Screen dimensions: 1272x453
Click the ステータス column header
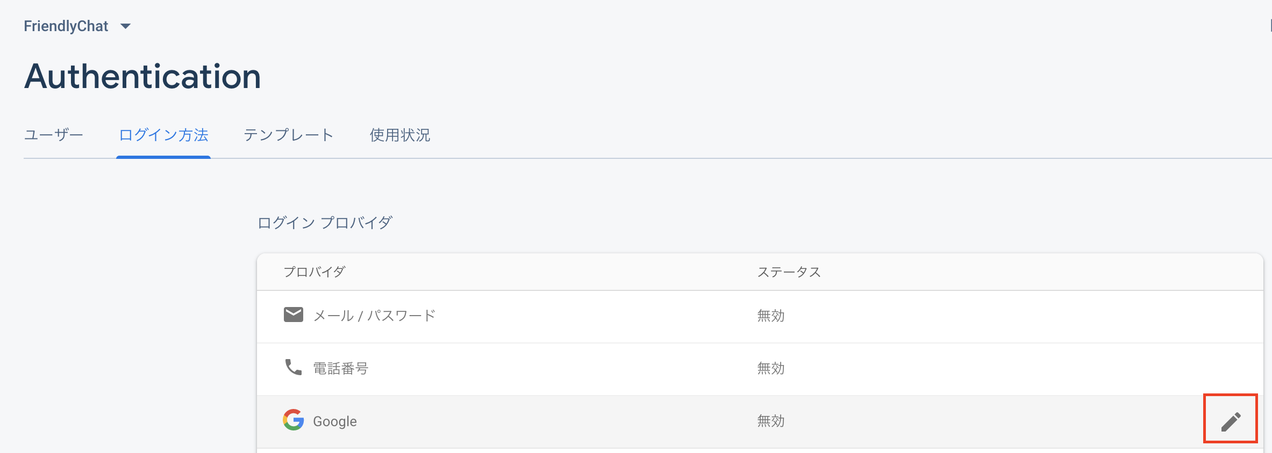coord(788,272)
